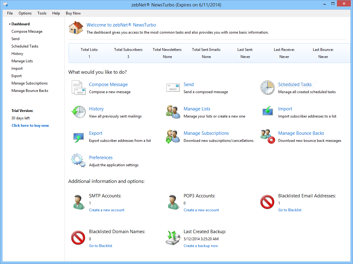Viewport: 353px width, 264px height.
Task: Click the 'Click here to buy now' link
Action: (x=30, y=126)
